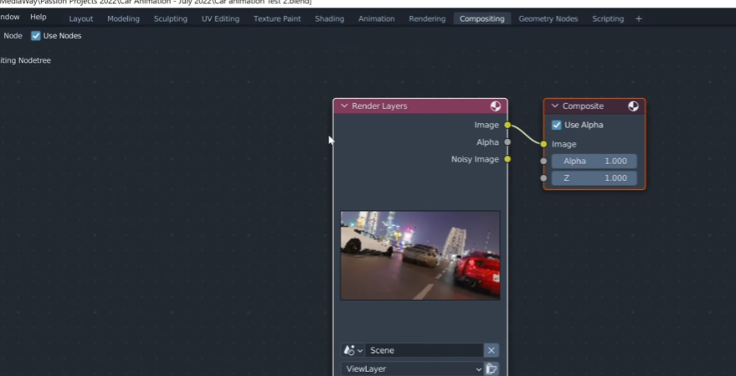Click the car render preview thumbnail
736x376 pixels.
(420, 255)
